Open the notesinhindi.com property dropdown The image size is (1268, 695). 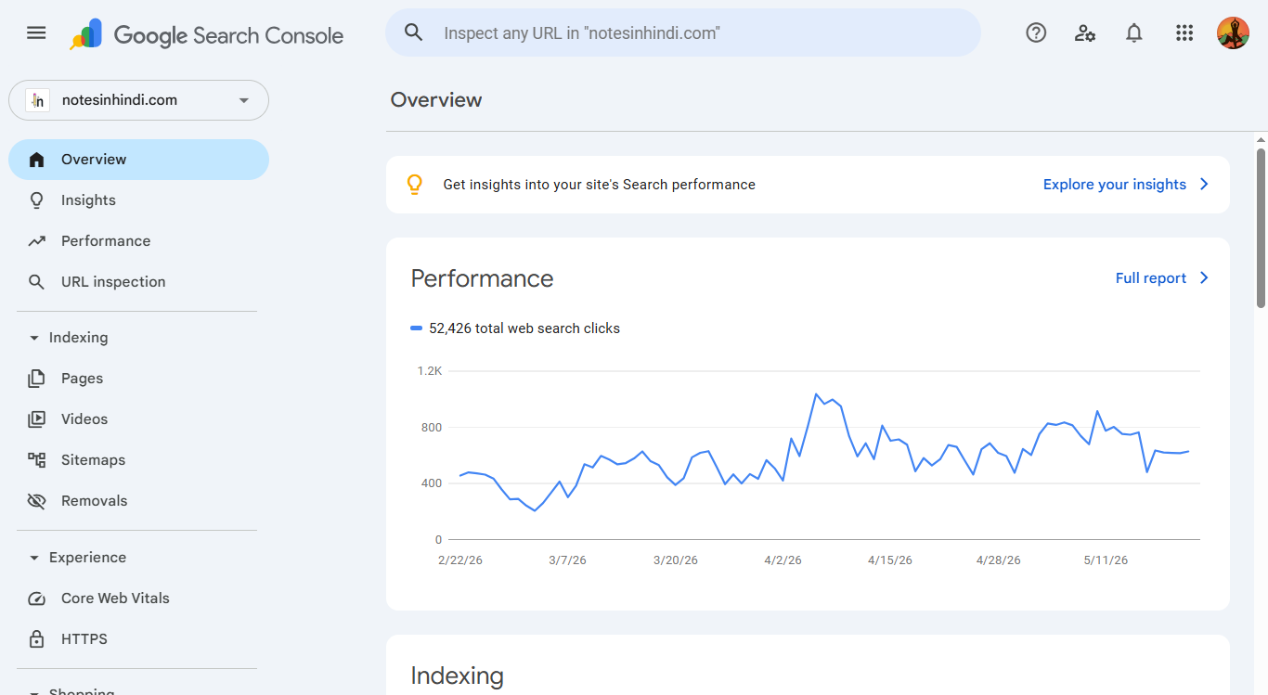click(138, 100)
